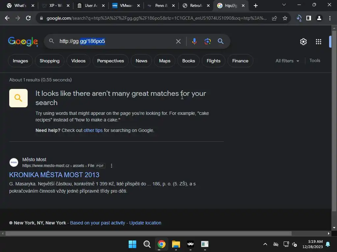Open Google apps grid
This screenshot has width=337, height=252.
(x=319, y=42)
